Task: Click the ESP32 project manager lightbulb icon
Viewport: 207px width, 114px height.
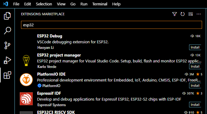Action: pos(26,61)
